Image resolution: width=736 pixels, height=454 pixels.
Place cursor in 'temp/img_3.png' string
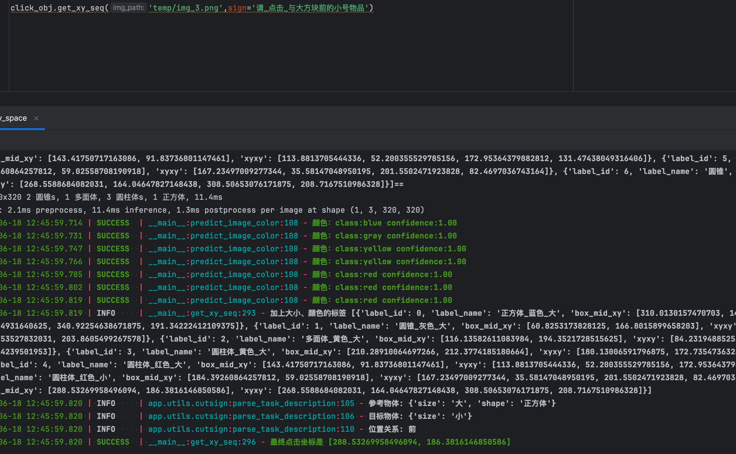coord(185,8)
